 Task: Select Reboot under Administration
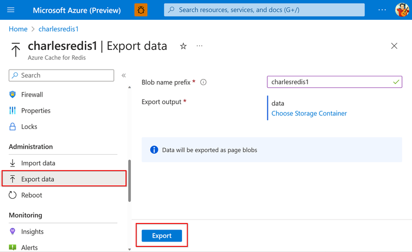click(31, 195)
